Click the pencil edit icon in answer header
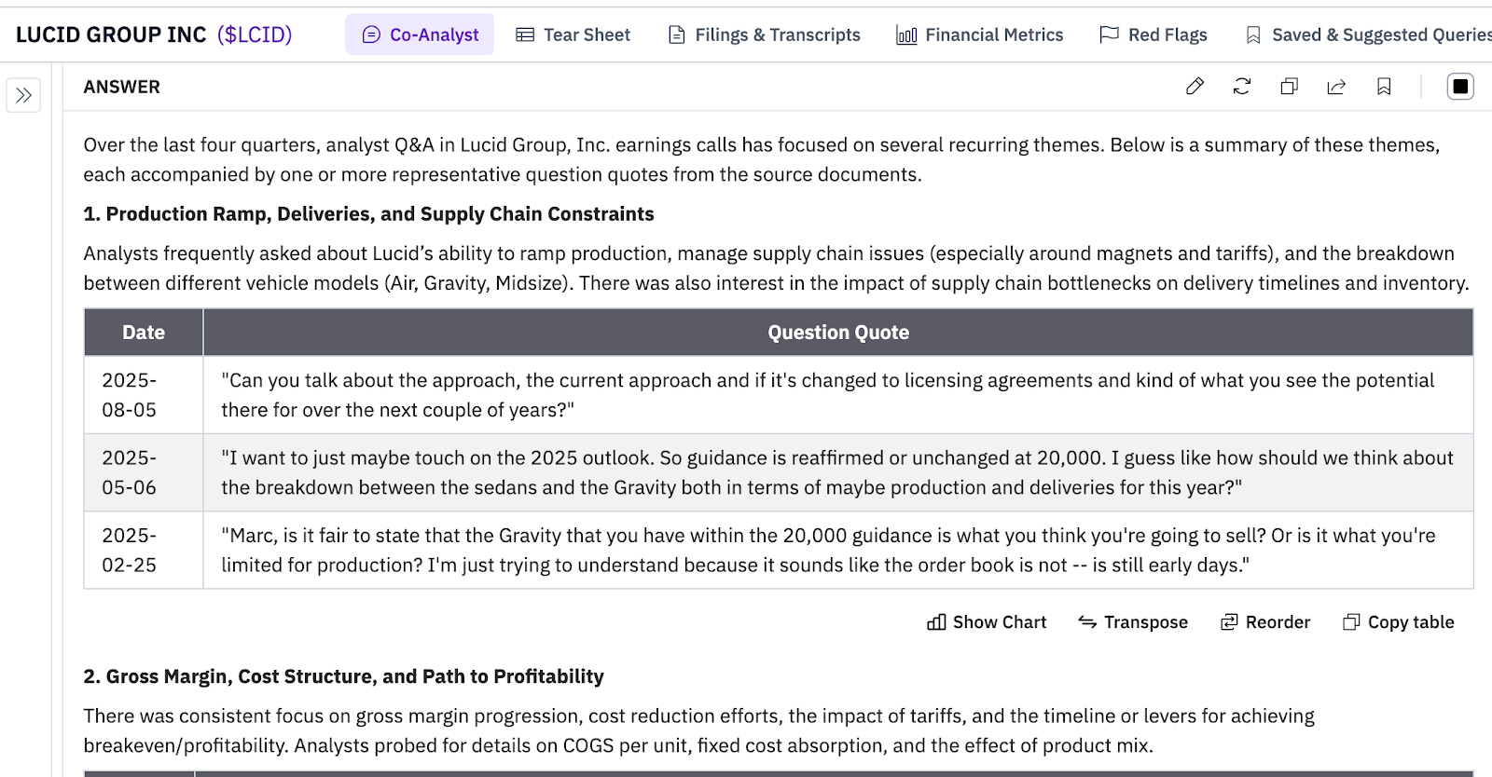 pos(1195,87)
